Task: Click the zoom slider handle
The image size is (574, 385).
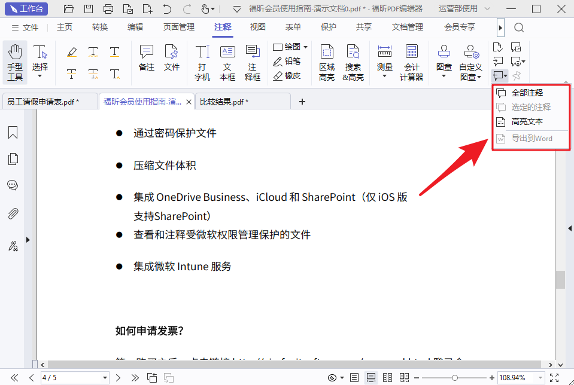Action: (455, 378)
